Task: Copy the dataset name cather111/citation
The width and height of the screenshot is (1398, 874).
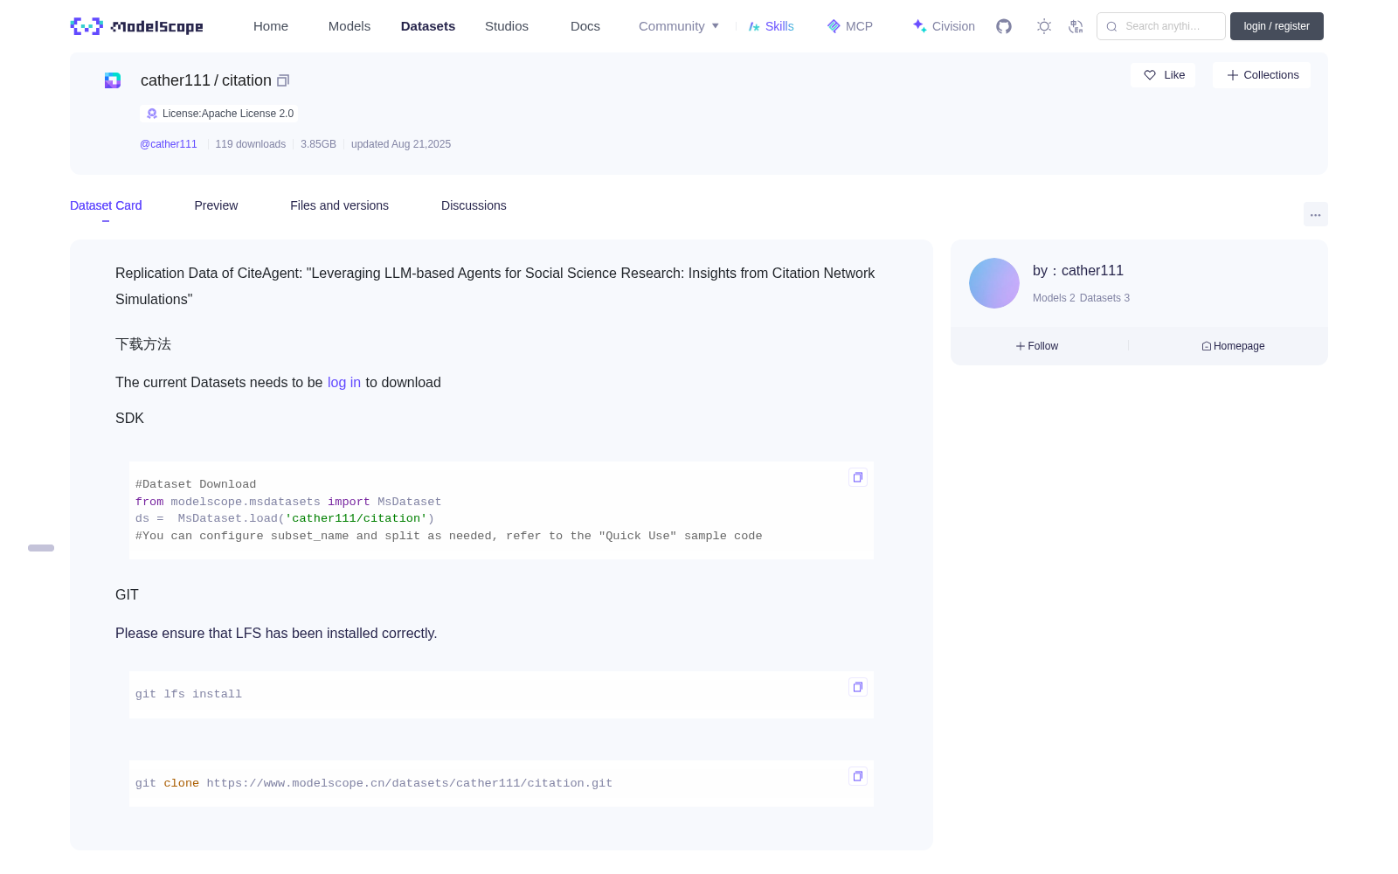Action: pyautogui.click(x=283, y=80)
